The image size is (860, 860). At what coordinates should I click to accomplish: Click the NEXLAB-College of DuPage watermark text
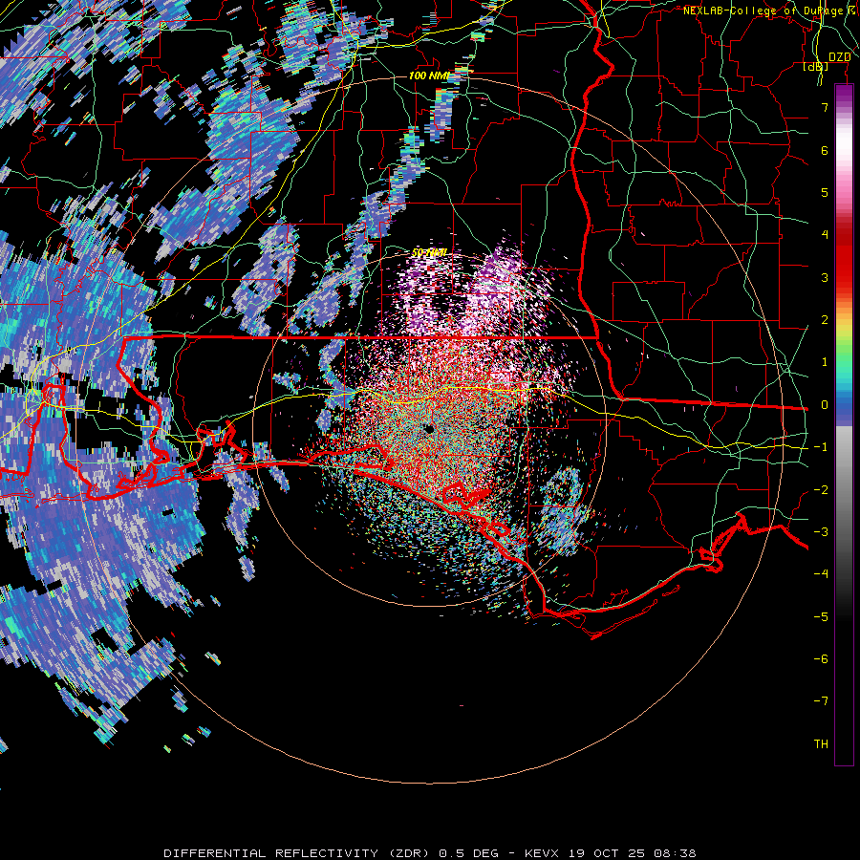tap(766, 11)
